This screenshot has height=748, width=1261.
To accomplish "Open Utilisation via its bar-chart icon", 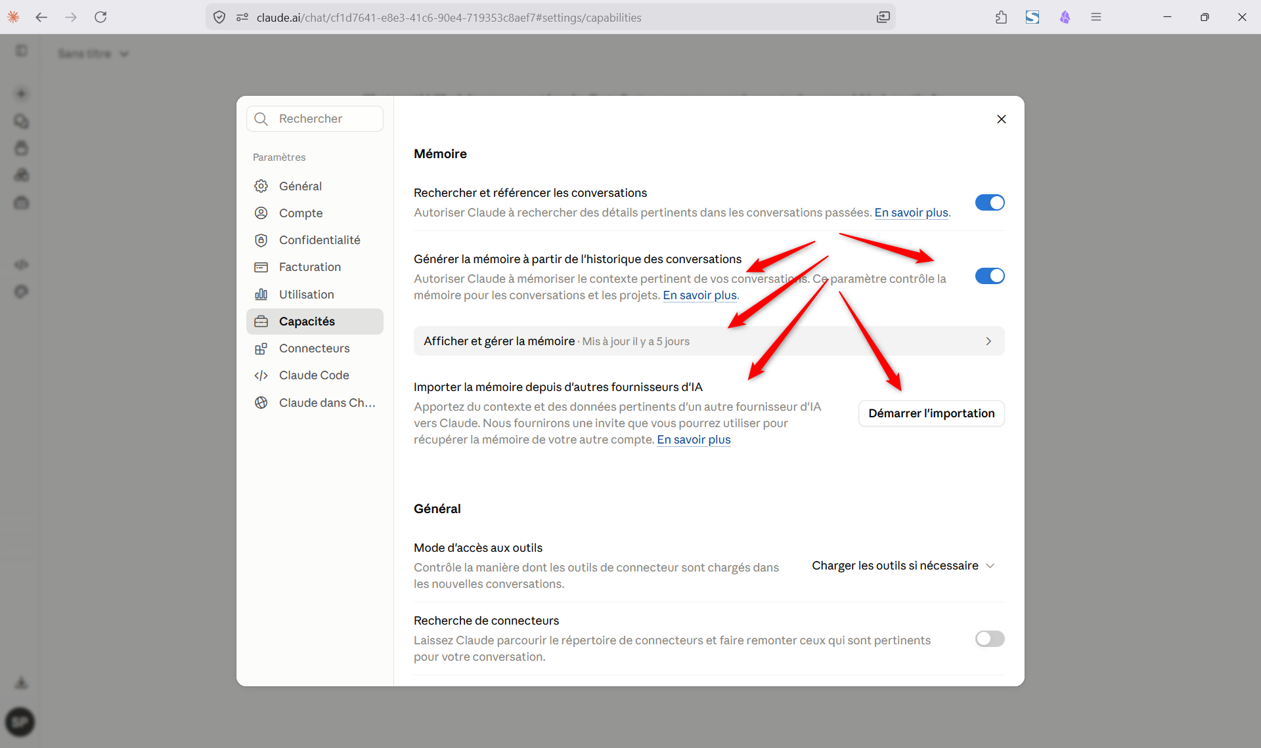I will [261, 294].
